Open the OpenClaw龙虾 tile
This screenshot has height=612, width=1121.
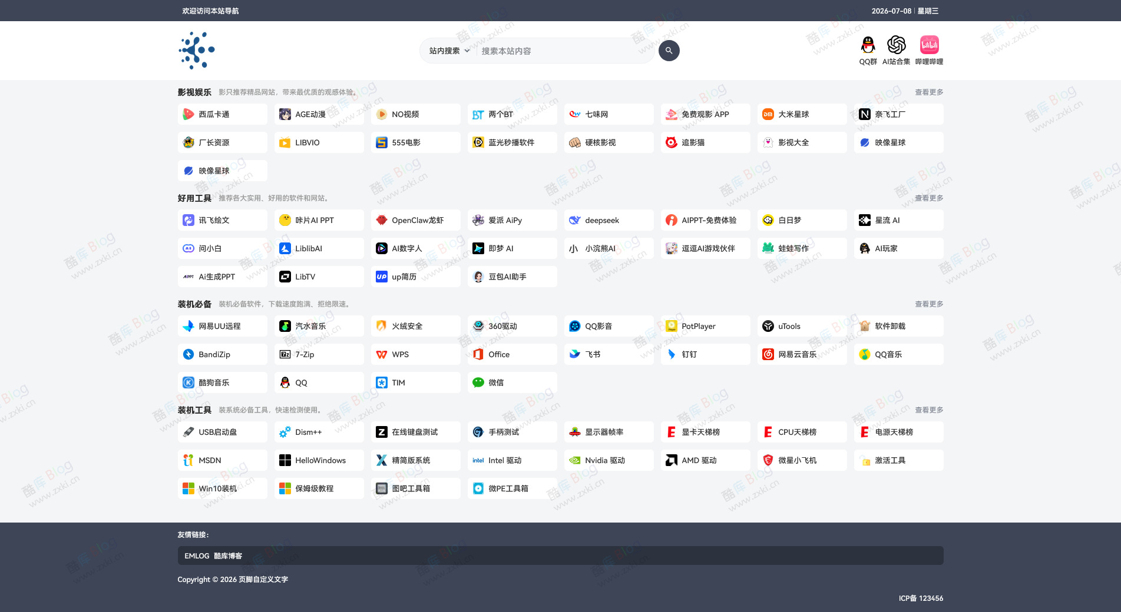[415, 220]
